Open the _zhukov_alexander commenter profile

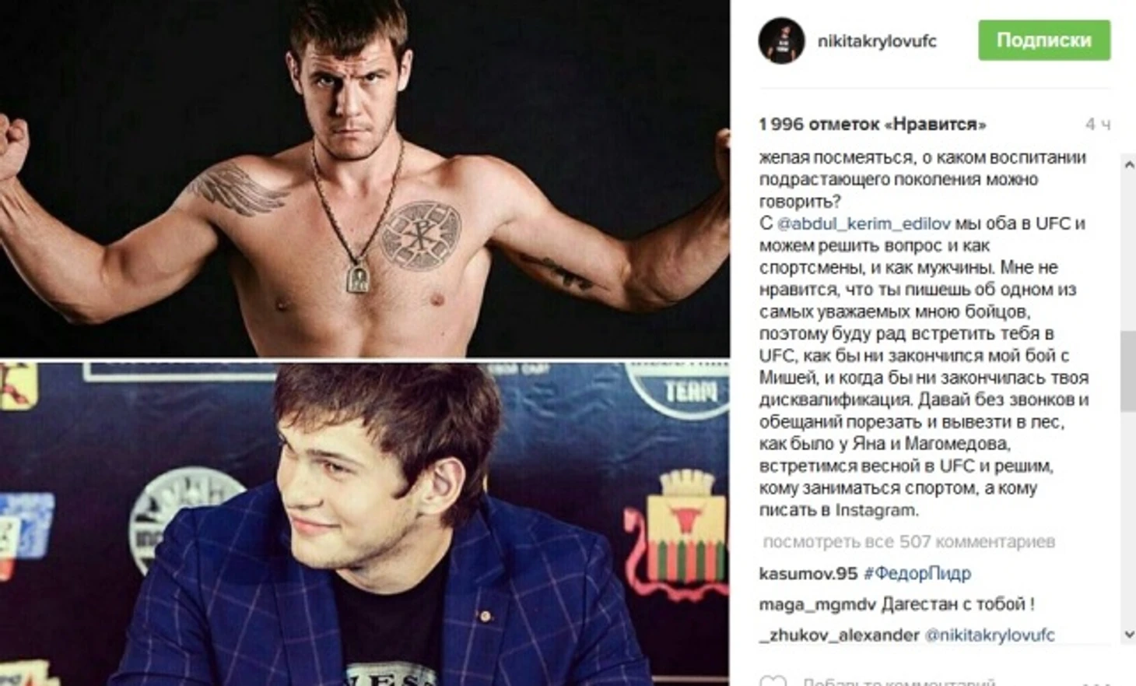click(x=839, y=635)
